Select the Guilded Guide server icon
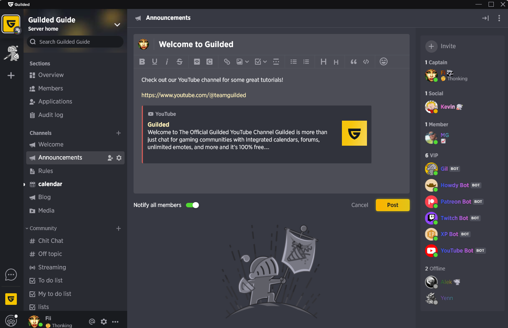The image size is (508, 328). tap(11, 24)
